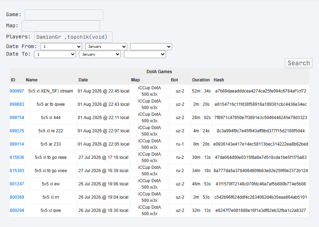Click hash starting 41f1570f72148c0
Image resolution: width=319 pixels, height=227 pixels.
coord(261,184)
